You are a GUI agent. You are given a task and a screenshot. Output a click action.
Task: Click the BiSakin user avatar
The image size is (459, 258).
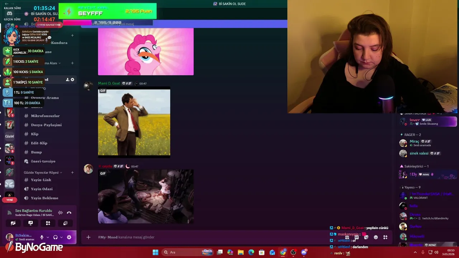coord(10,237)
